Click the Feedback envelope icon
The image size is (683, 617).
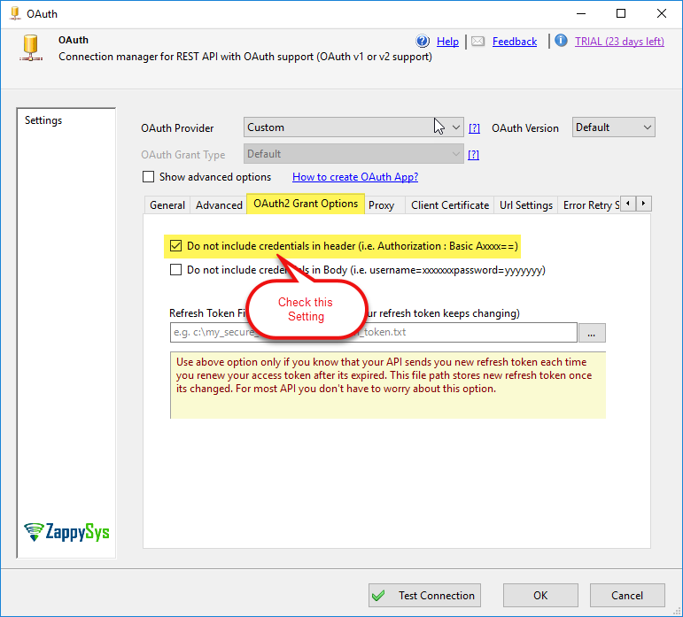pyautogui.click(x=478, y=42)
